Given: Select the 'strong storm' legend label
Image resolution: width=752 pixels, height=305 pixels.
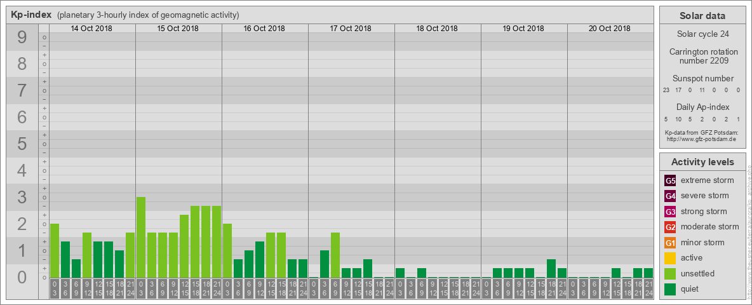Looking at the screenshot, I should click(x=704, y=212).
